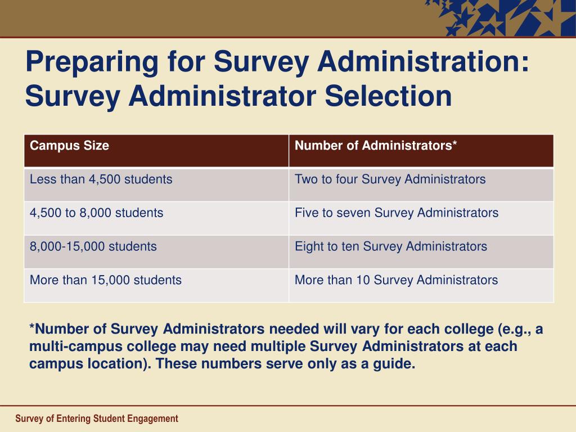
Task: Click the footnote starting '*Number of Survey Administrators'
Action: click(286, 346)
